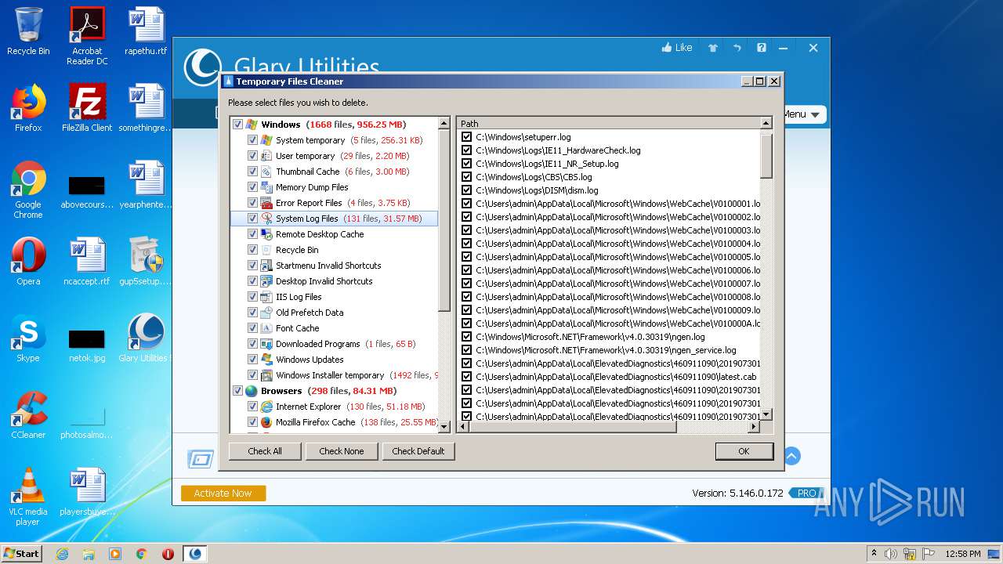Click the file list horizontal scrollbar thumb
Image resolution: width=1003 pixels, height=564 pixels.
(x=573, y=427)
